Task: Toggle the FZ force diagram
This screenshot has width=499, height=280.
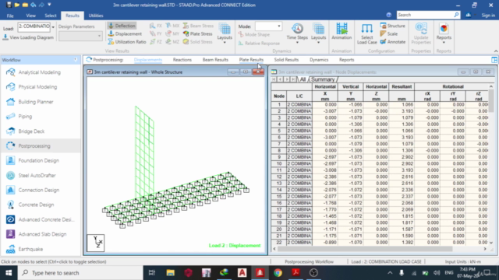Action: [x=156, y=41]
